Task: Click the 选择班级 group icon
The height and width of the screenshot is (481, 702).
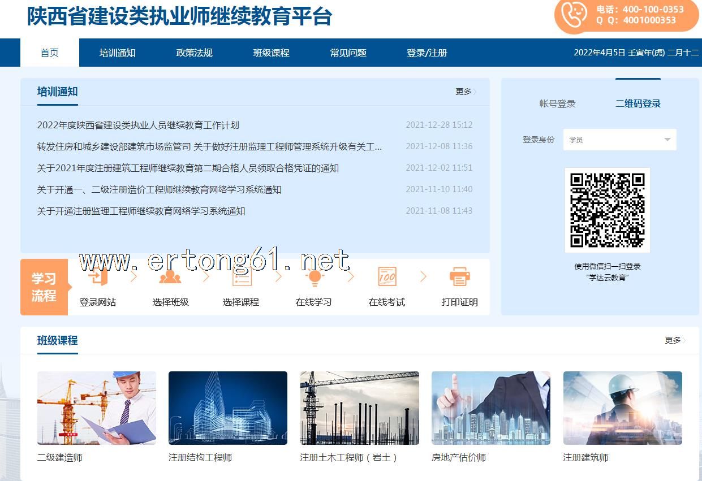Action: click(x=170, y=277)
